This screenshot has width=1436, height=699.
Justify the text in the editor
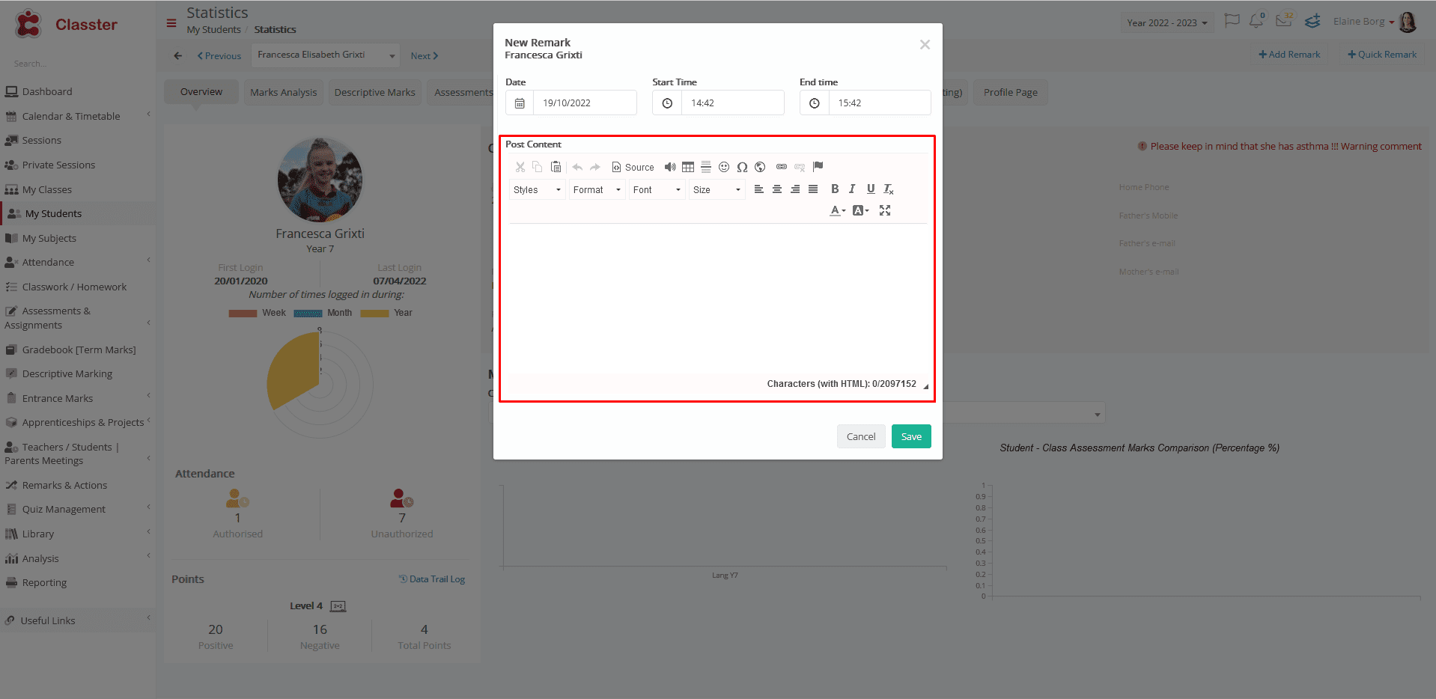(813, 189)
